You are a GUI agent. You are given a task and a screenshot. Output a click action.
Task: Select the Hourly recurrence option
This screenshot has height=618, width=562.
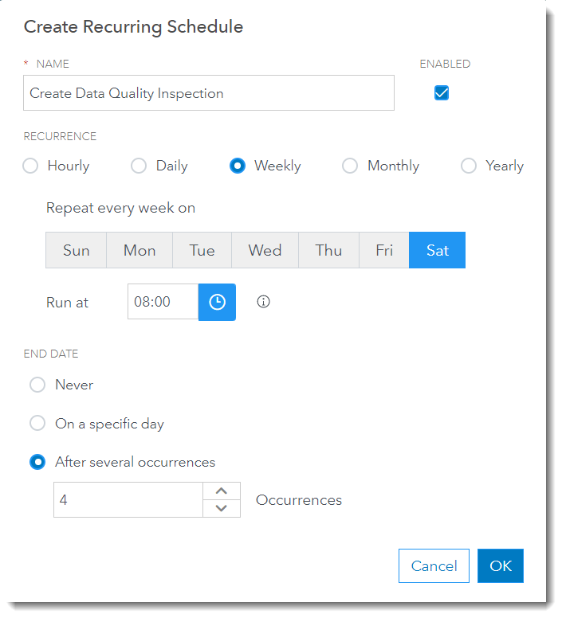coord(30,166)
